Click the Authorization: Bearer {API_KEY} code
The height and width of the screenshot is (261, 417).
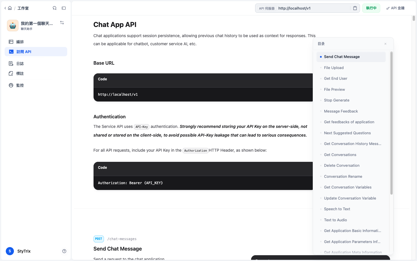[x=130, y=183]
